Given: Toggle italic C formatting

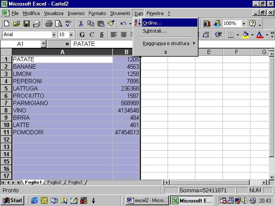Looking at the screenshot, I should click(92, 34).
